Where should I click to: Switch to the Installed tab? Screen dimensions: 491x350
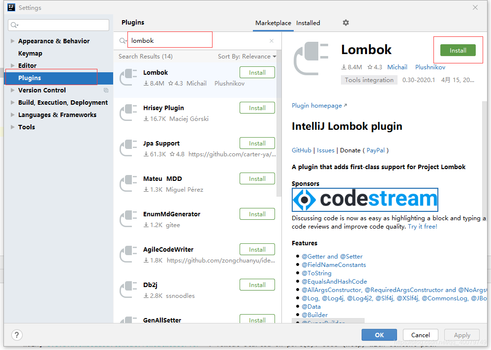(x=308, y=23)
